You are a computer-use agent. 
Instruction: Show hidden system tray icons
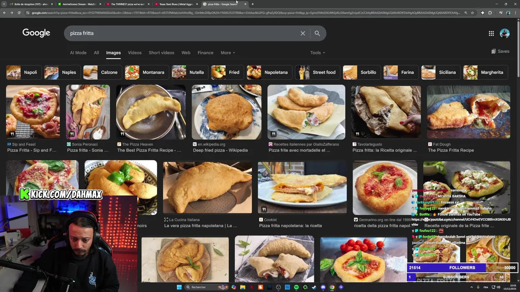pyautogui.click(x=472, y=287)
